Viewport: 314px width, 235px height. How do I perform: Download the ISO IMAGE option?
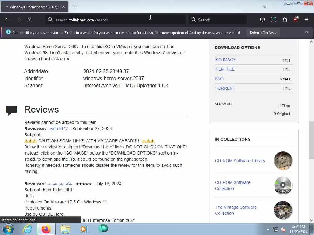tap(225, 60)
